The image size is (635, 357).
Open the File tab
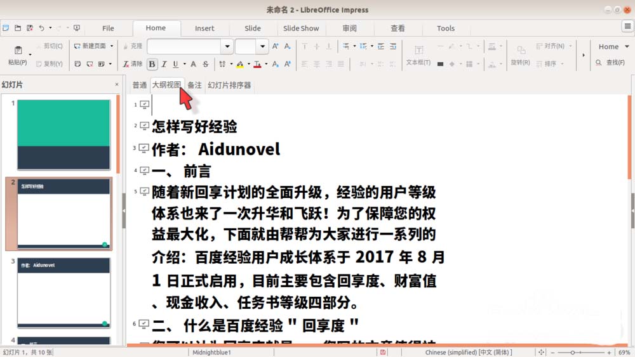108,29
